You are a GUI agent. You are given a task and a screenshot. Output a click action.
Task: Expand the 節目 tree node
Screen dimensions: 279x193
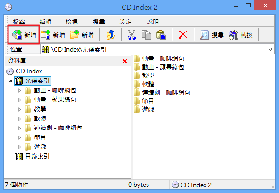click(x=20, y=137)
